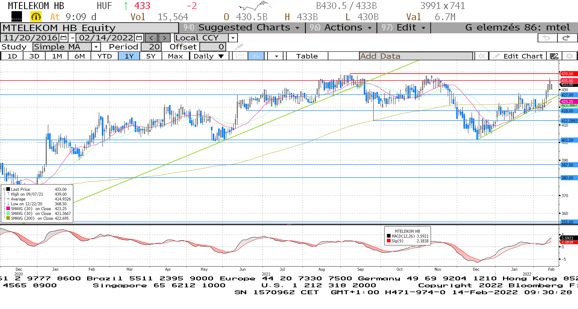
Task: Click the MTELEKOM HB Equity security field
Action: [90, 28]
